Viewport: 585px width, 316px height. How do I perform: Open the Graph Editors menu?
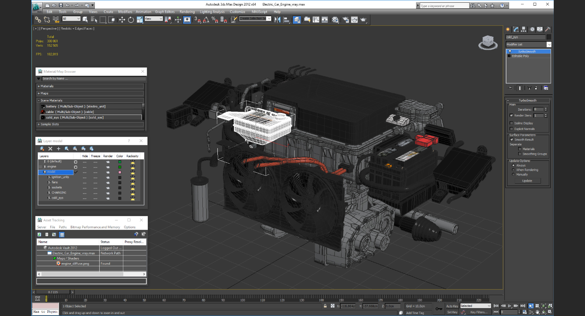click(x=165, y=12)
